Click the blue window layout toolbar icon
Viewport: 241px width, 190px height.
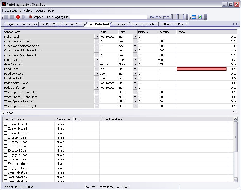coord(194,17)
